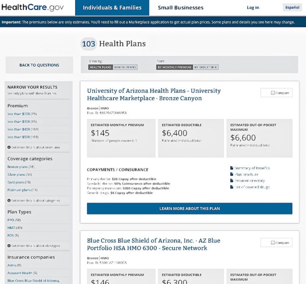Get more details about categories text

click(35, 200)
